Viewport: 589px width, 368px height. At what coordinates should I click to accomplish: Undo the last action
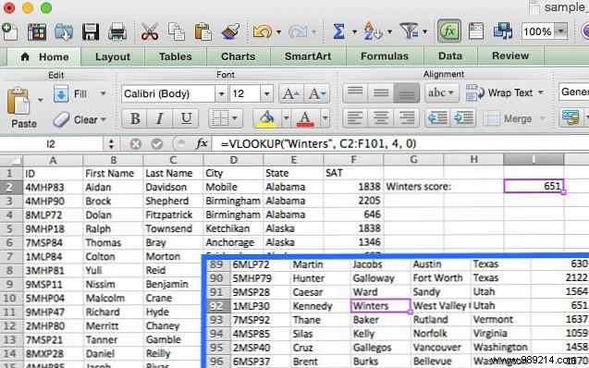pos(263,32)
